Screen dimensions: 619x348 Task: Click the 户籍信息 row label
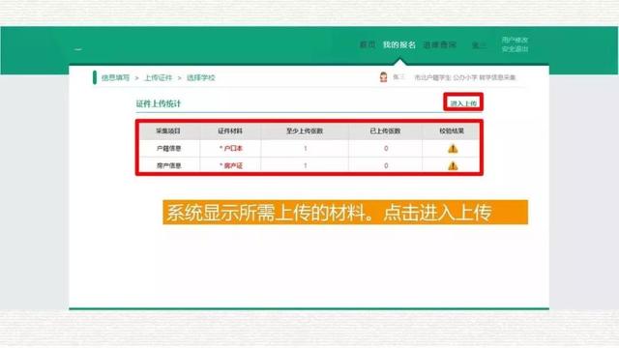pyautogui.click(x=168, y=148)
